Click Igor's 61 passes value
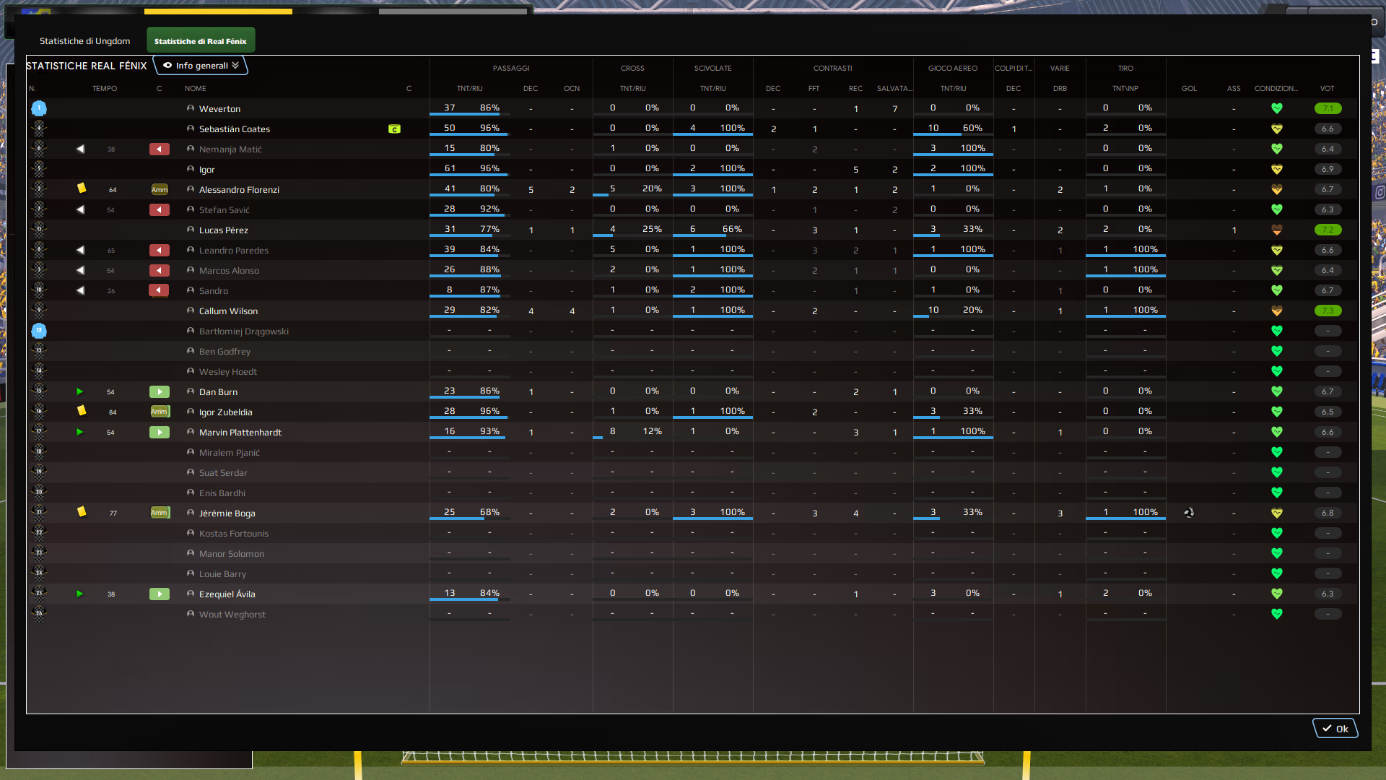The height and width of the screenshot is (780, 1386). pos(450,168)
